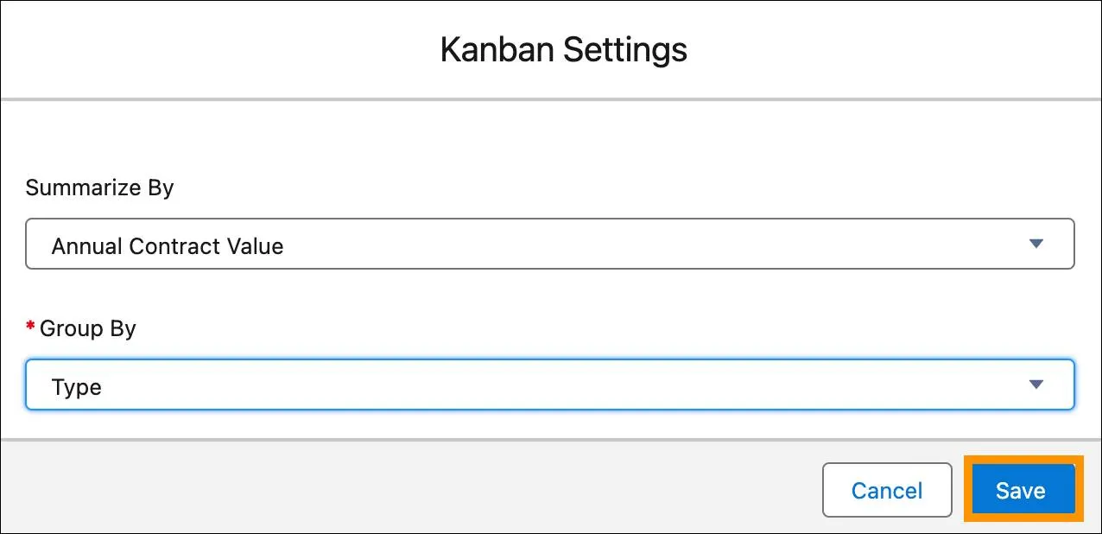Image resolution: width=1102 pixels, height=534 pixels.
Task: Click the Group By label
Action: point(88,328)
